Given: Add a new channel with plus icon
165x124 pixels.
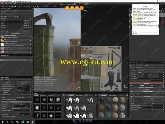Looking at the screenshot, I should coord(31,19).
